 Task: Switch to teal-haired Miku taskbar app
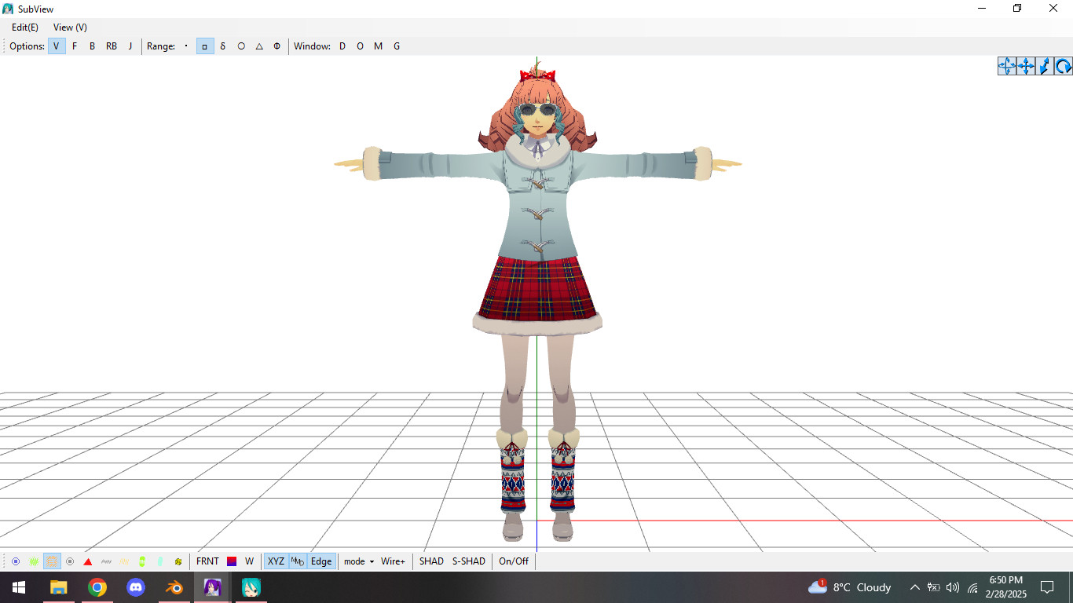pos(251,587)
